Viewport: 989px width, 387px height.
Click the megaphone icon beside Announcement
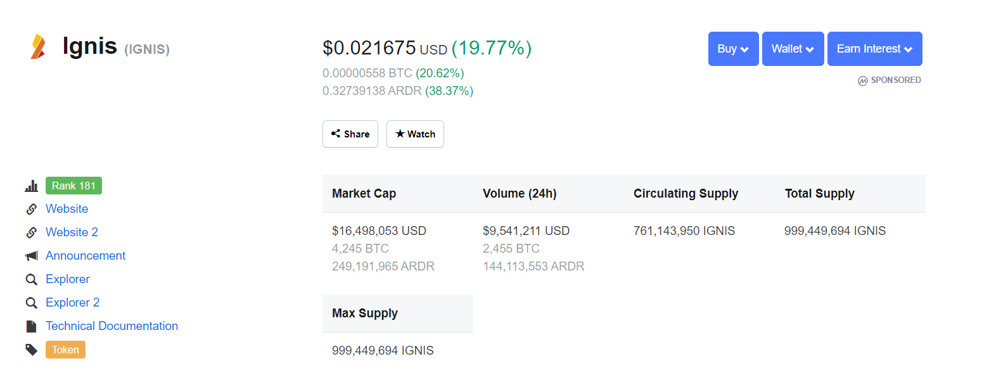[31, 256]
